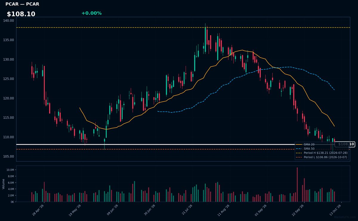Screen dimensions: 358x221
Task: Click the tallest red volume bar
Action: [297, 185]
